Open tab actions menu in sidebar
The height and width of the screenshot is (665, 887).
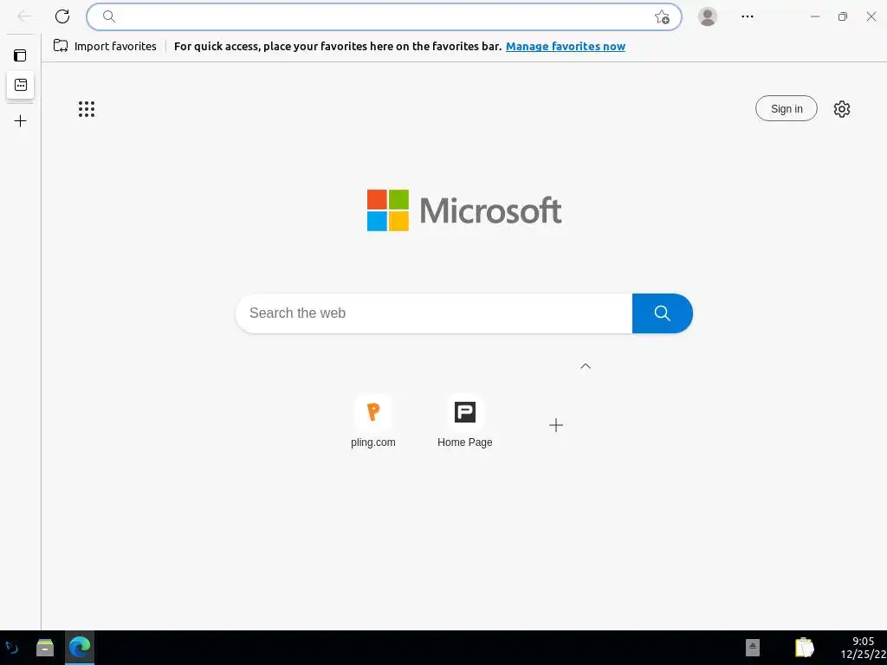tap(21, 55)
